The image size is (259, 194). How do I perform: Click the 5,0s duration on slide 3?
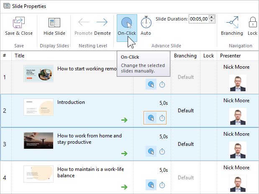164,137
